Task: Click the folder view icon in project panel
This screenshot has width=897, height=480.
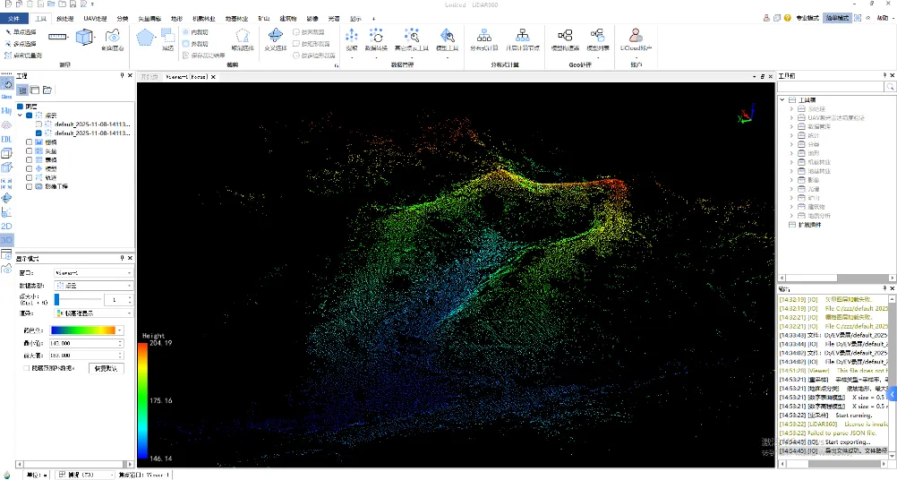Action: pyautogui.click(x=47, y=90)
